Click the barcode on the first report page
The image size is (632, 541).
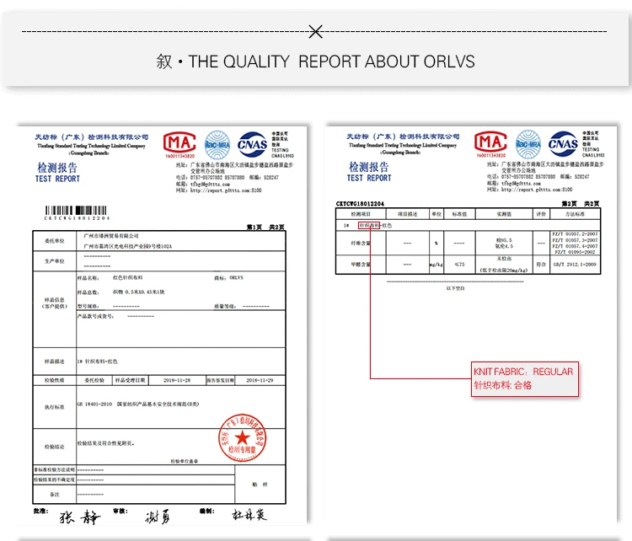76,211
